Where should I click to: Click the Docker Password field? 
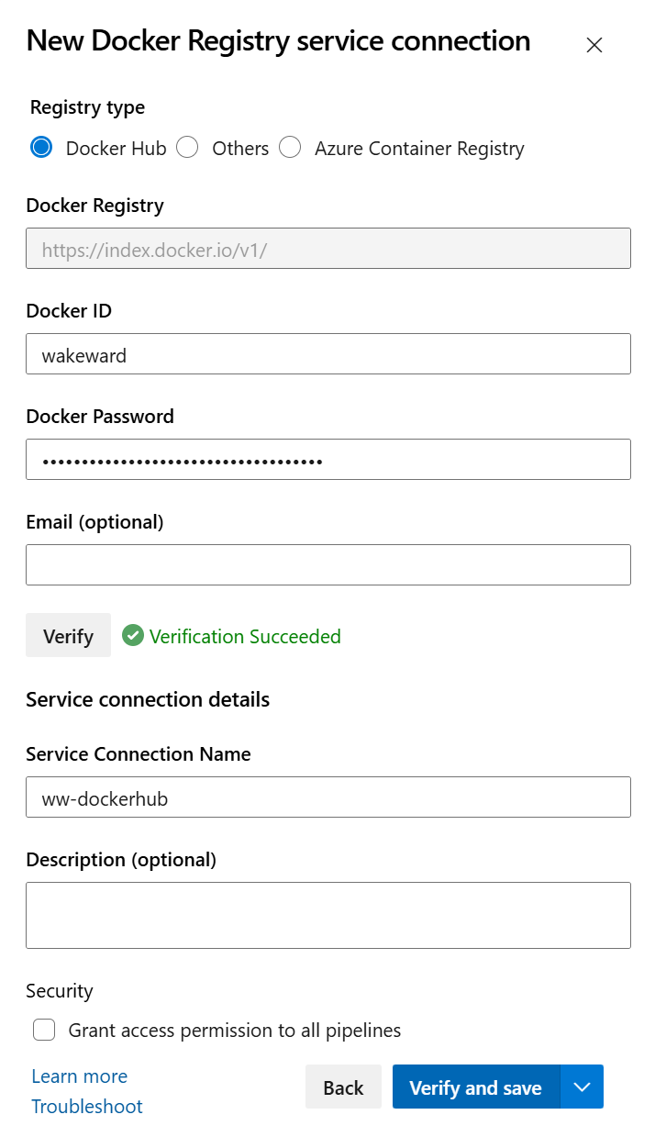point(327,459)
